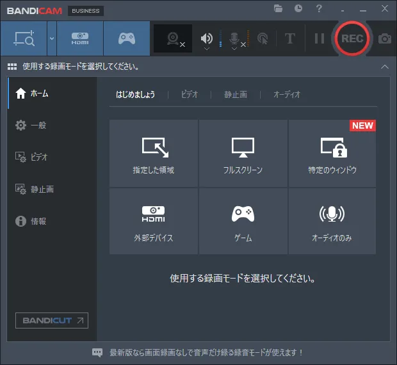Click the speaker volume level meter
Image resolution: width=397 pixels, height=365 pixels.
click(220, 38)
